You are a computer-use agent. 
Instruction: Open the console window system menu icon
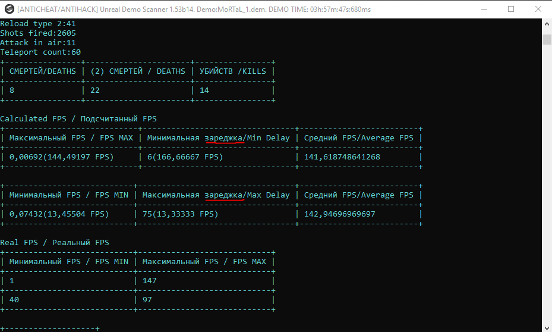pyautogui.click(x=10, y=9)
